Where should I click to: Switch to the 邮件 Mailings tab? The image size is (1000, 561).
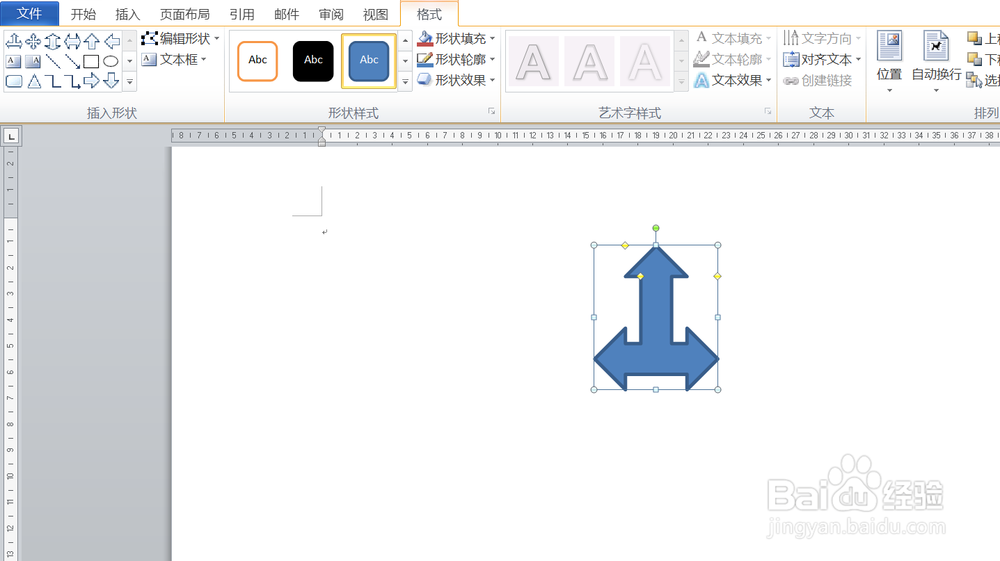click(x=286, y=14)
